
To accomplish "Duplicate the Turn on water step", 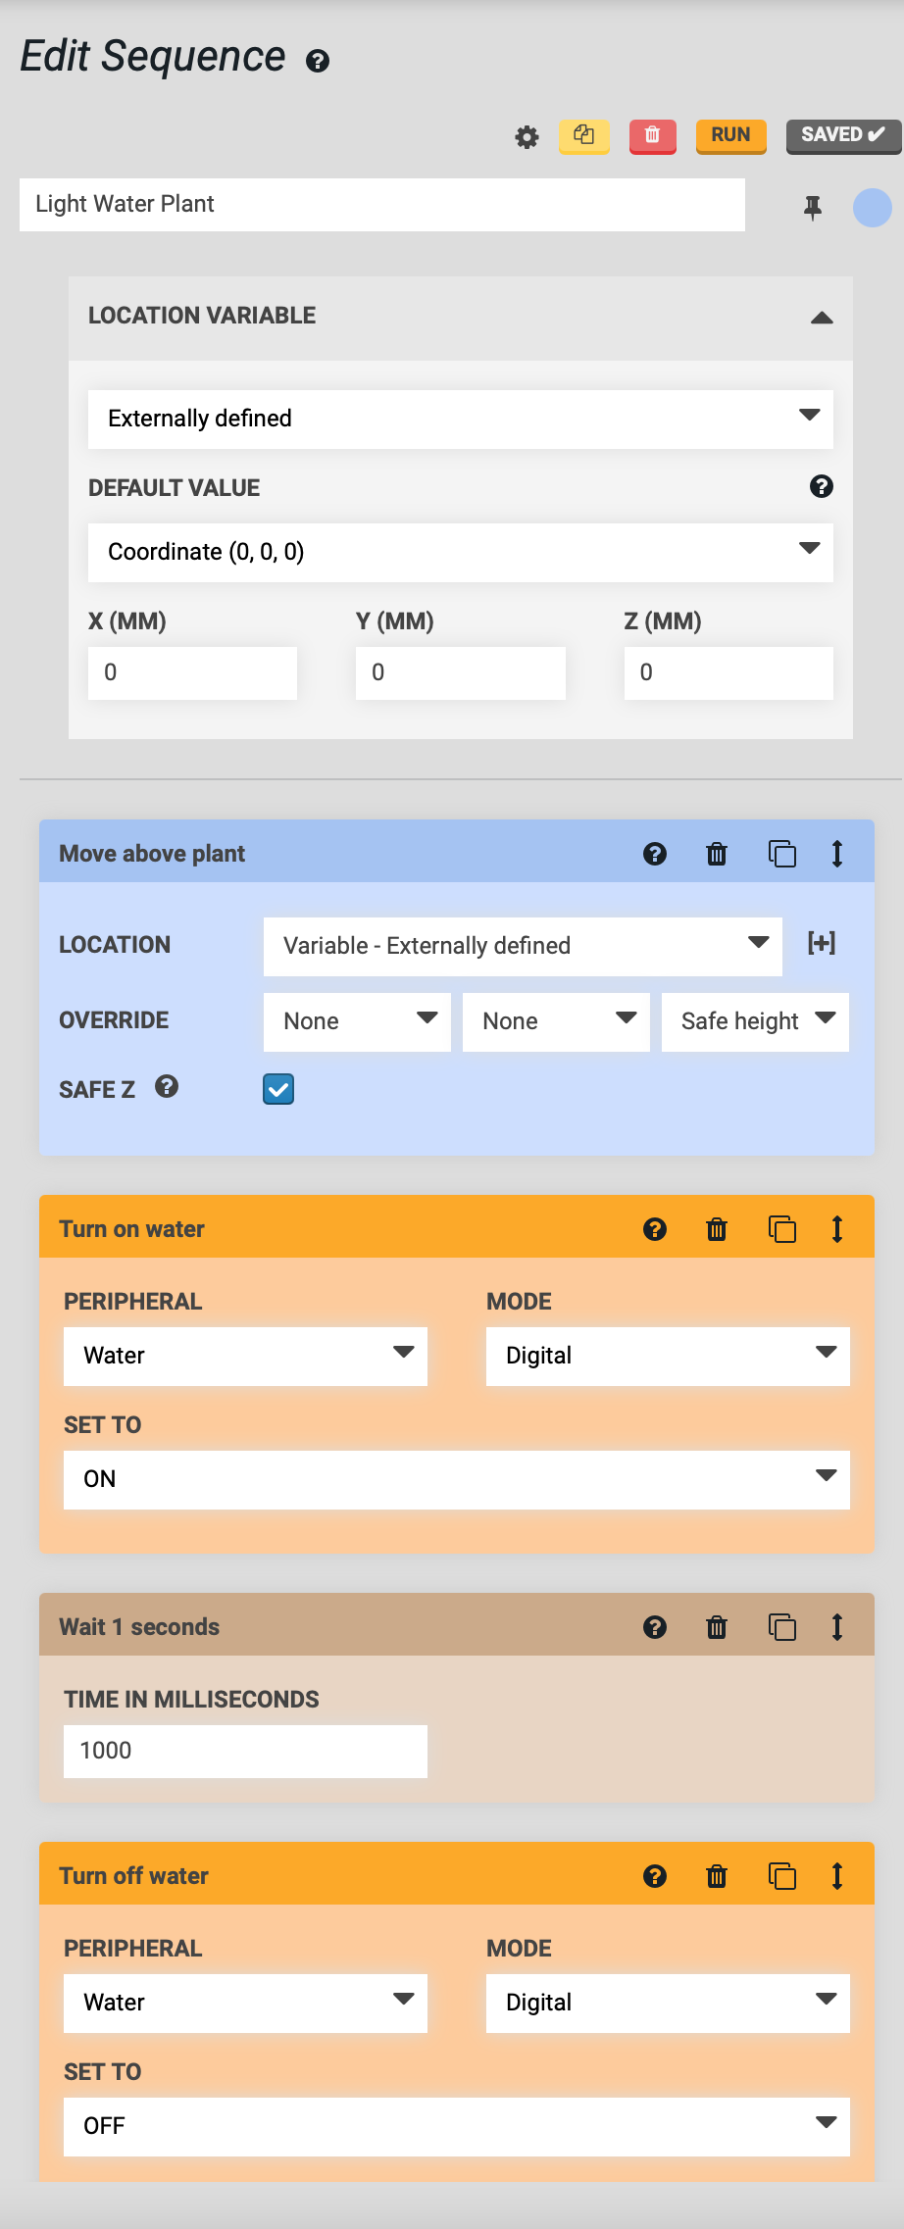I will [781, 1229].
